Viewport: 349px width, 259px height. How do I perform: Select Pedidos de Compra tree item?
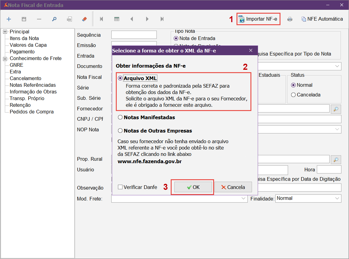coord(32,112)
